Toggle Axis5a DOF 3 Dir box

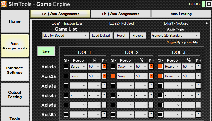click(160, 105)
